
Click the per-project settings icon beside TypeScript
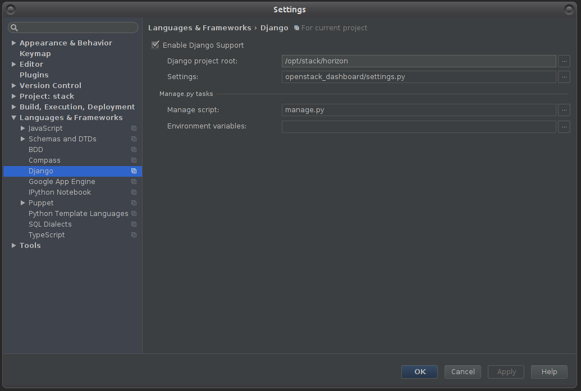[134, 234]
